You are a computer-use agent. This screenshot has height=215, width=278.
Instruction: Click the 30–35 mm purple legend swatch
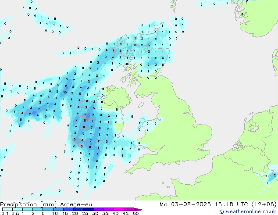pyautogui.click(x=98, y=209)
